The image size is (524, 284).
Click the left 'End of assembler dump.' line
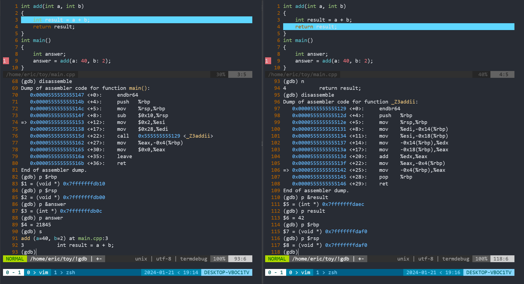coord(54,170)
